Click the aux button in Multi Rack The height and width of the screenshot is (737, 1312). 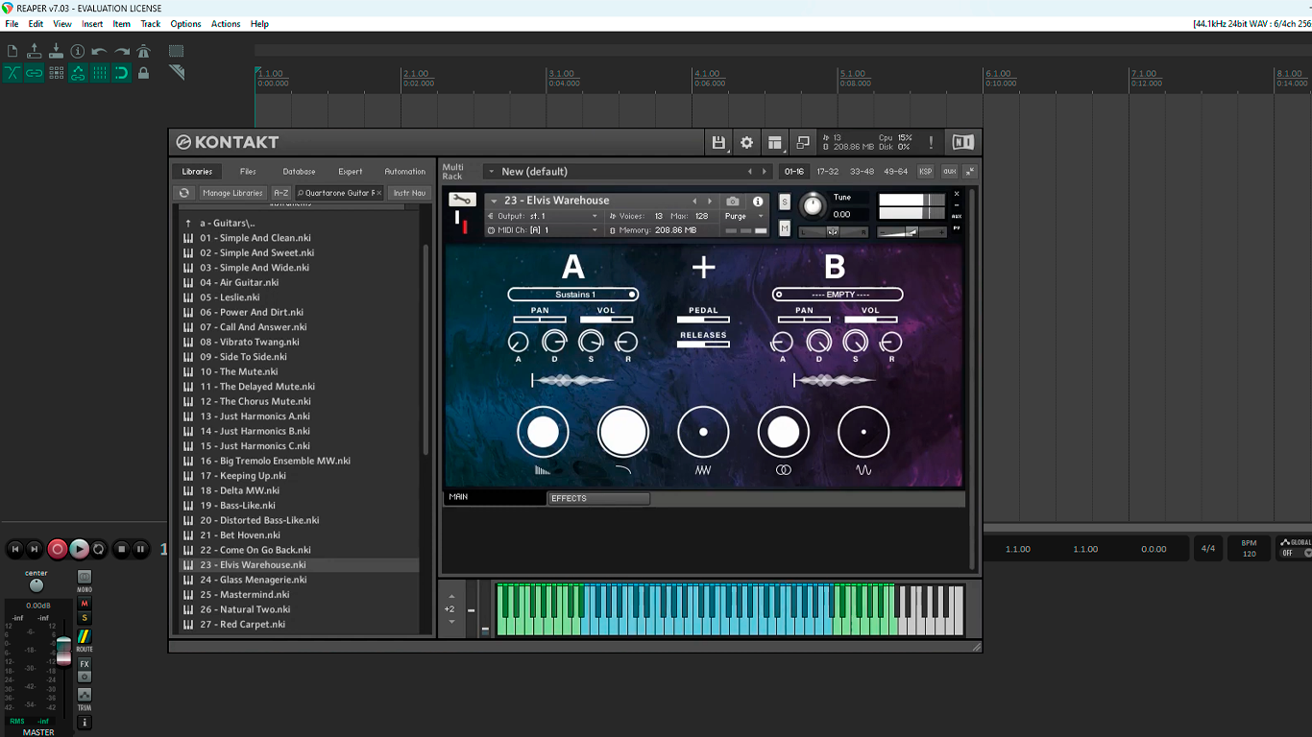click(x=949, y=172)
